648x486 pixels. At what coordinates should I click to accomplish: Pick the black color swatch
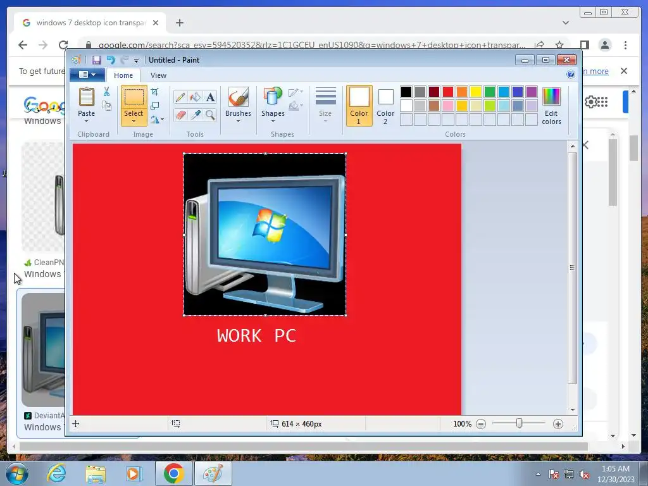click(x=406, y=91)
